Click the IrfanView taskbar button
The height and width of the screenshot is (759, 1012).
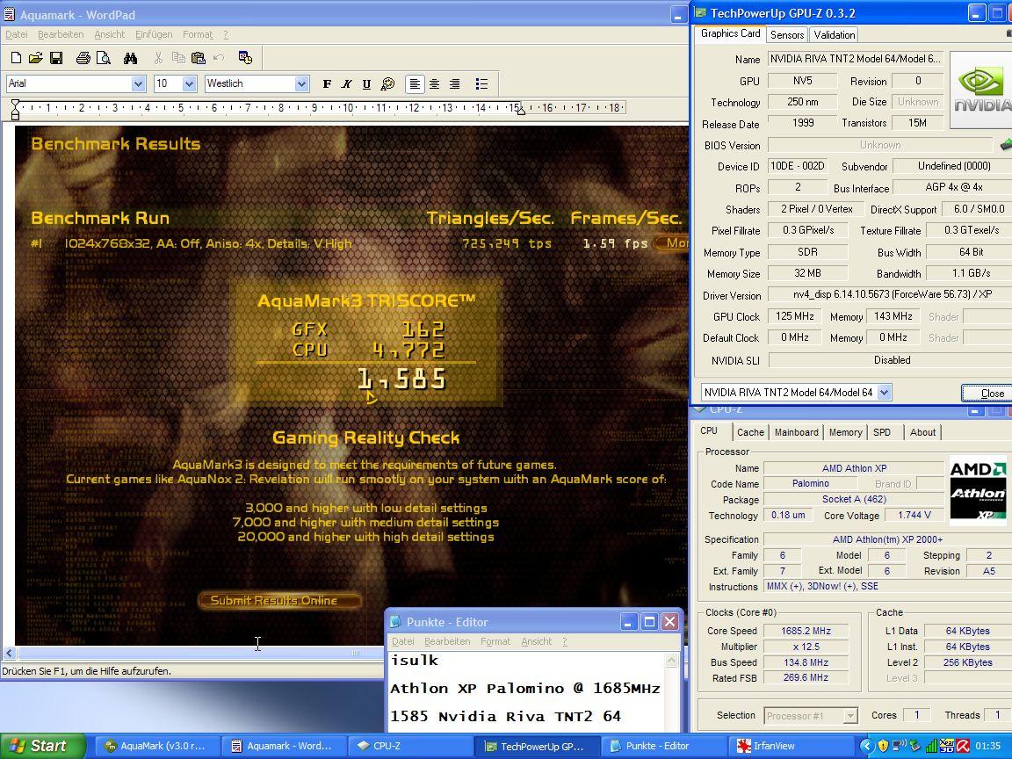pyautogui.click(x=790, y=746)
